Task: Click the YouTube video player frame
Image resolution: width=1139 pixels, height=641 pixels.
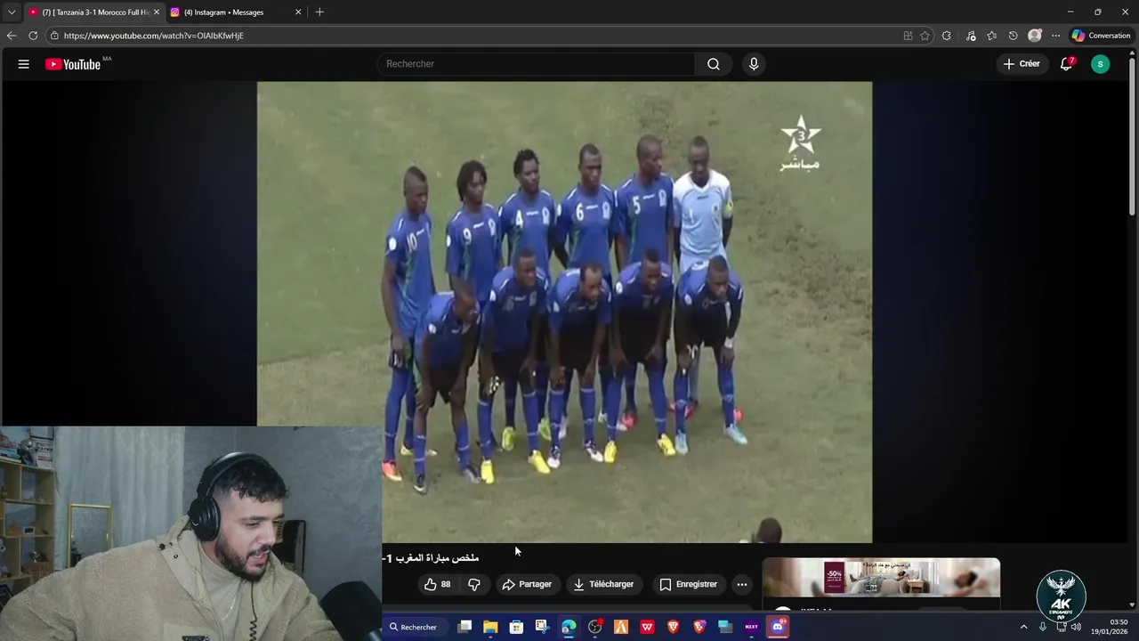Action: pos(564,312)
